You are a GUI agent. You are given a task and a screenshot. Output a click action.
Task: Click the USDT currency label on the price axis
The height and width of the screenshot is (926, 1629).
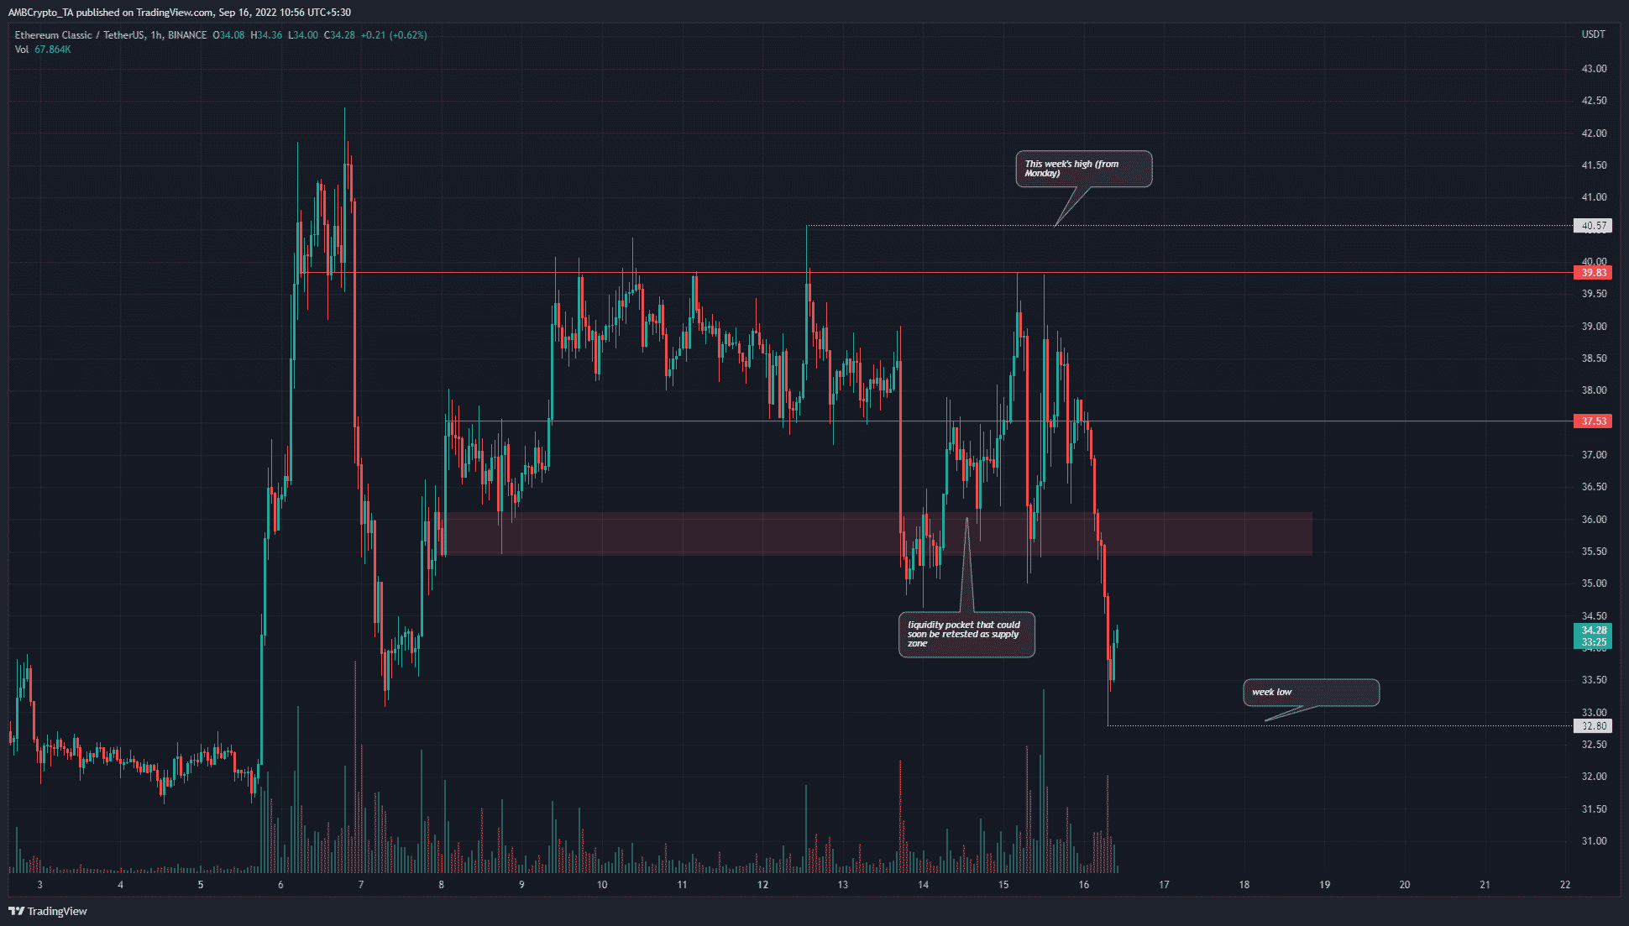(1593, 34)
